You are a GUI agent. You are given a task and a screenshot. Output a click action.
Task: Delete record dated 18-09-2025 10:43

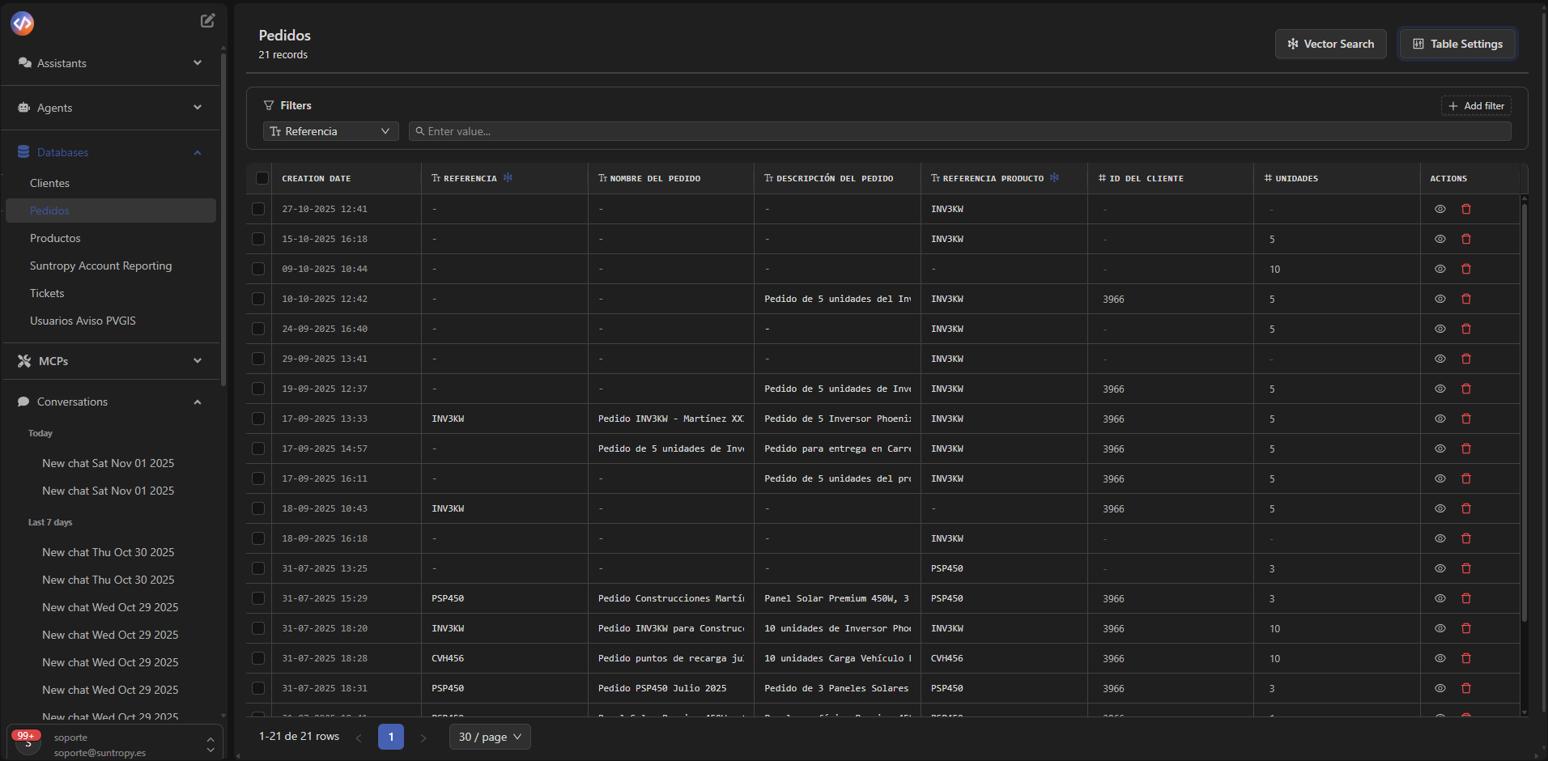(1466, 508)
